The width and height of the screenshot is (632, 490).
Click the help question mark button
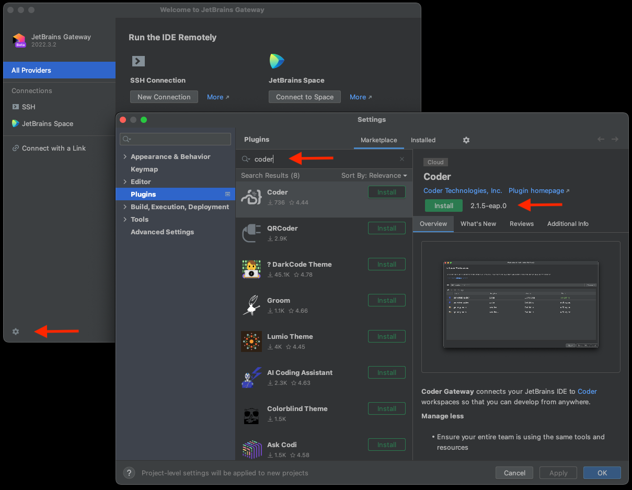click(129, 473)
